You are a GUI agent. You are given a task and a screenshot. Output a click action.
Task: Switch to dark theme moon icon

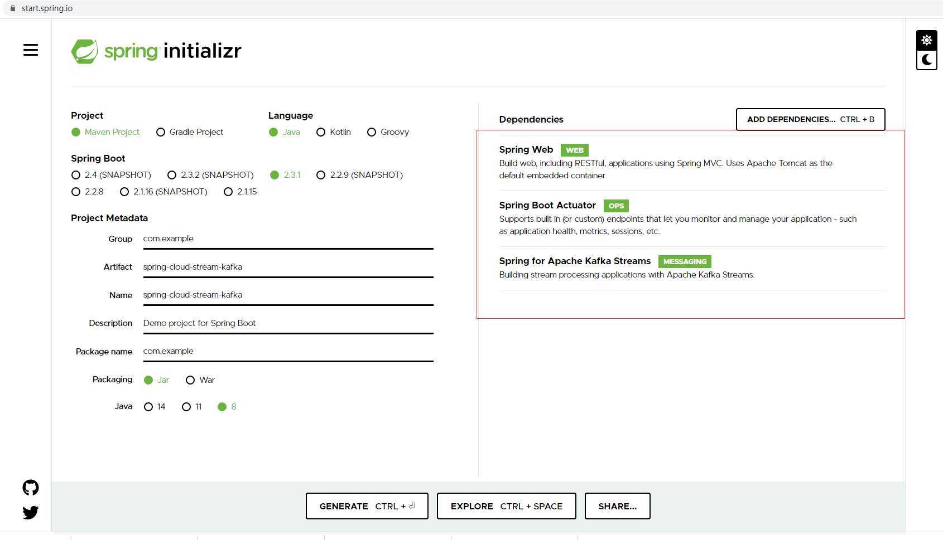tap(926, 60)
